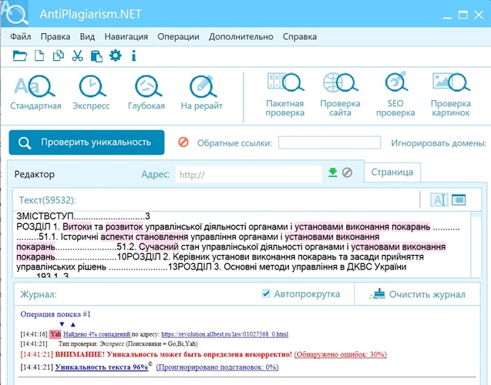Switch to the Редактор tab
Screen dimensions: 491x385
click(x=35, y=174)
